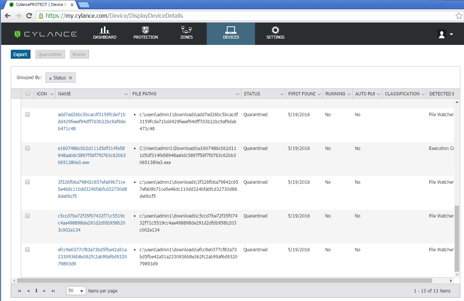Open the CLASSIFICATION column menu
Viewport: 464px width, 301px height.
tap(423, 94)
